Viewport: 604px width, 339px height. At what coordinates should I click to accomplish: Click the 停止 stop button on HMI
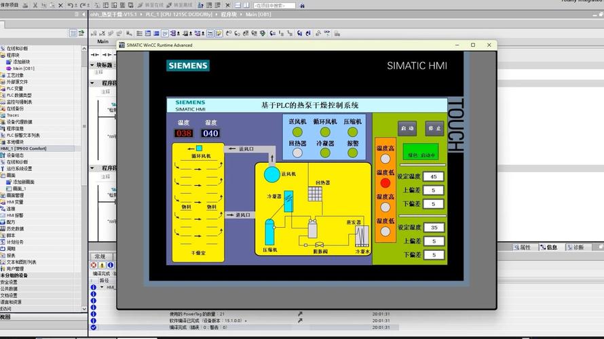[x=434, y=128]
